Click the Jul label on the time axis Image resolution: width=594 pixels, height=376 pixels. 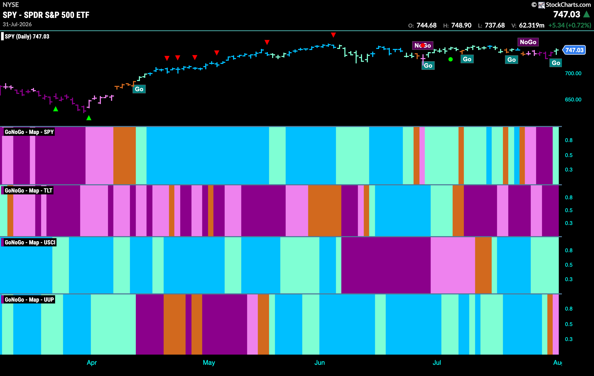click(x=437, y=363)
